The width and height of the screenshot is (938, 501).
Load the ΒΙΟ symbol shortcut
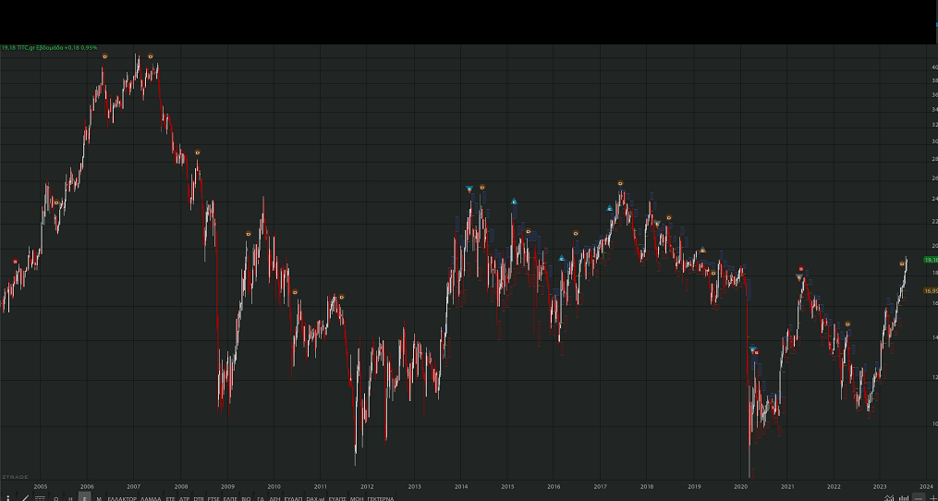[246, 498]
